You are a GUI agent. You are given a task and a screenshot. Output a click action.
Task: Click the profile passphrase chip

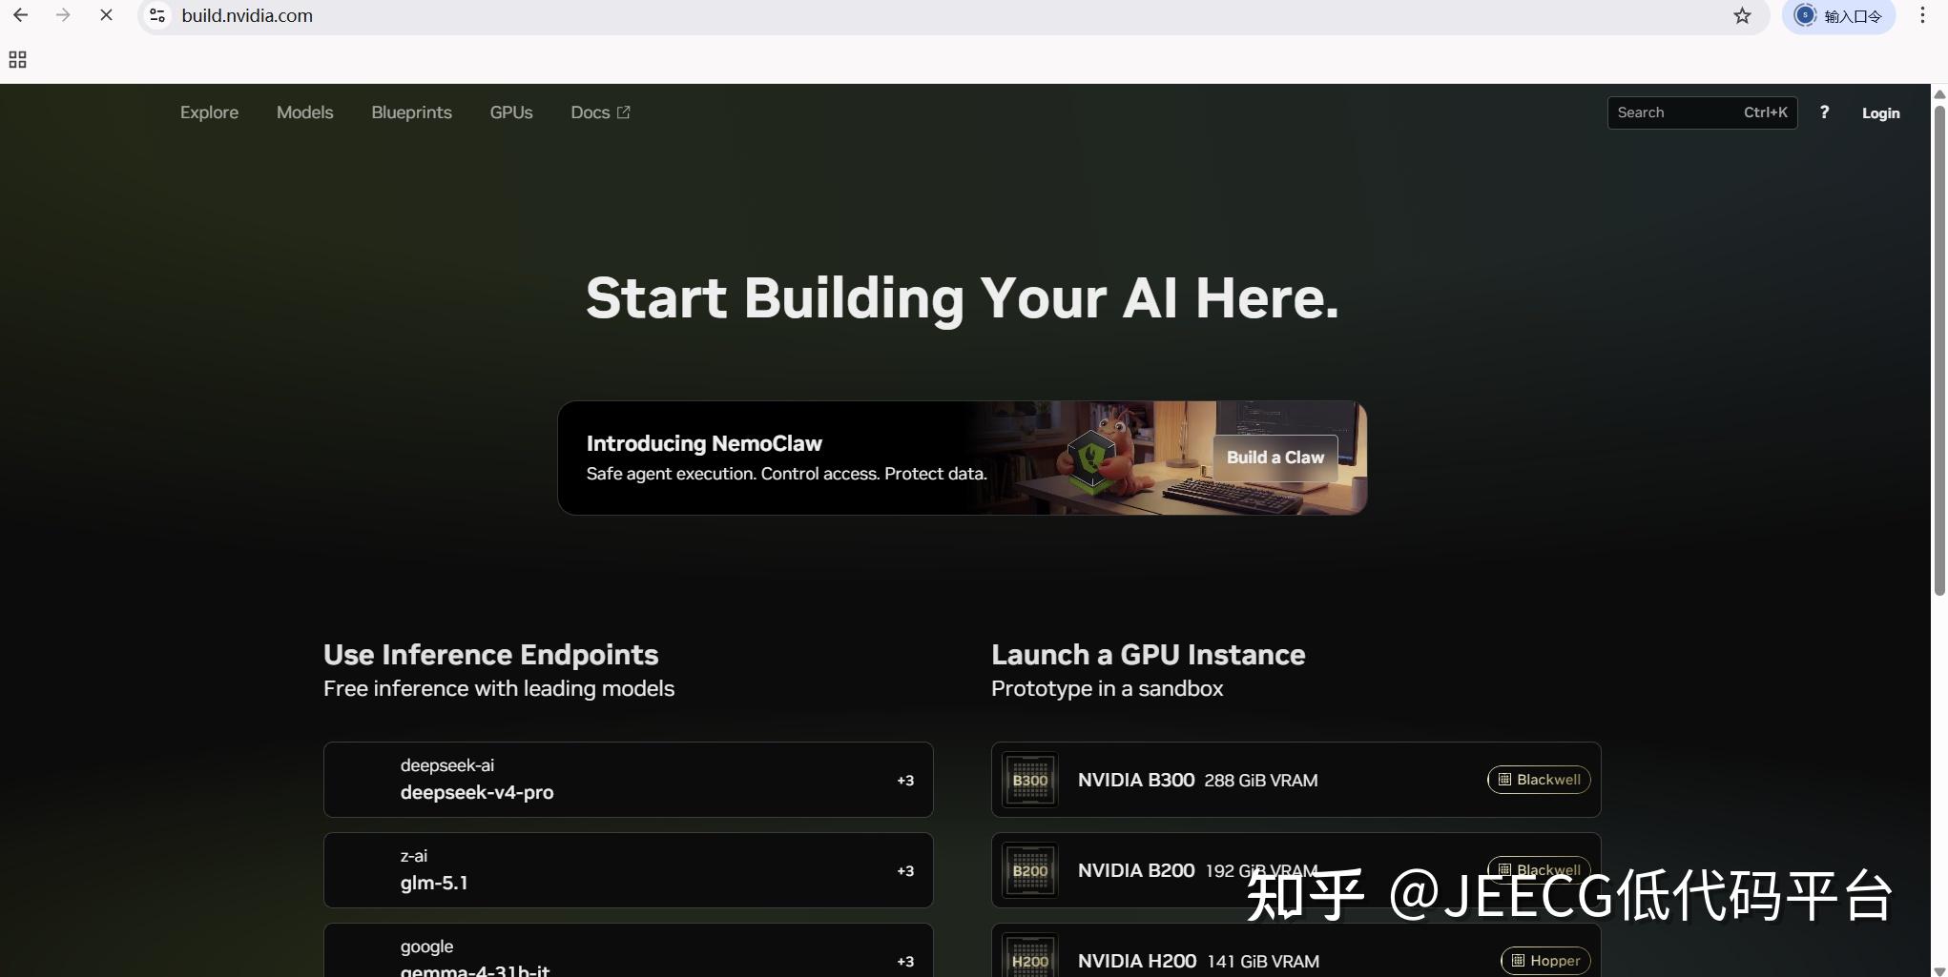click(x=1838, y=15)
